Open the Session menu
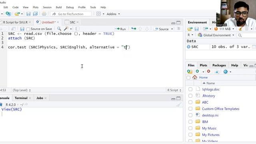 coord(47,7)
